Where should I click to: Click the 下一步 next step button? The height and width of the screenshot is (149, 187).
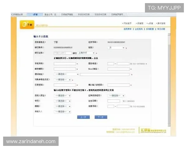[101, 117]
